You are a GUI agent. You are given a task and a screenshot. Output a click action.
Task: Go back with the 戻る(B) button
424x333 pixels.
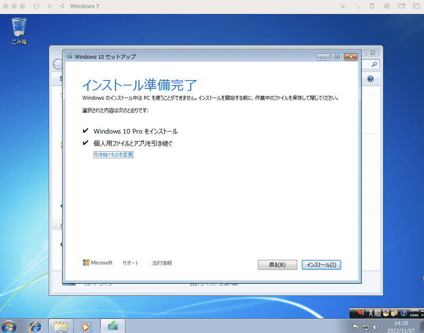coord(277,265)
